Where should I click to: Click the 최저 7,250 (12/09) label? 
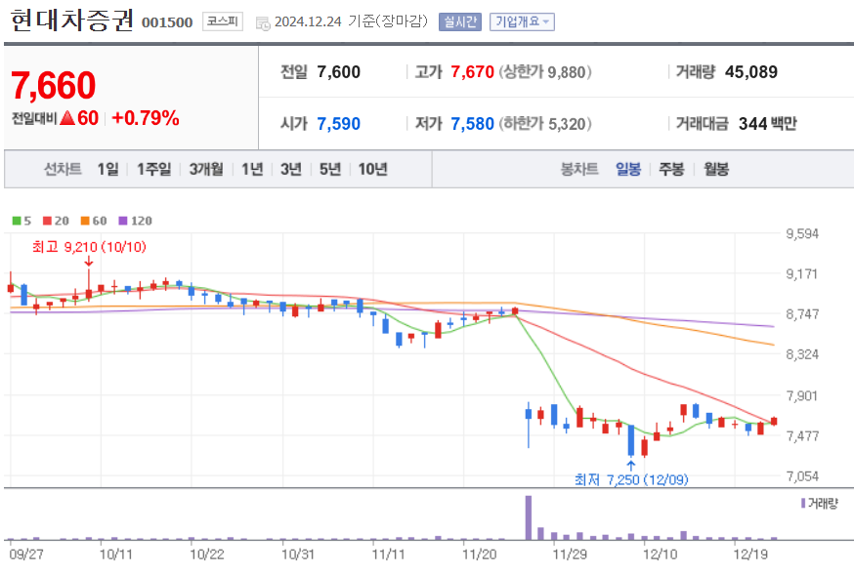click(631, 479)
